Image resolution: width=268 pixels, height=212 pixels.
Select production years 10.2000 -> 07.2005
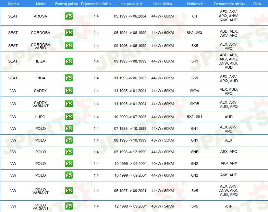130,117
